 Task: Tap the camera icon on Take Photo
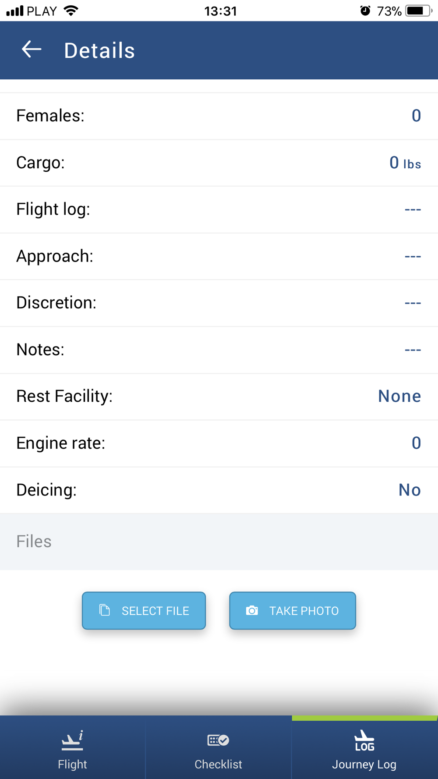(252, 610)
